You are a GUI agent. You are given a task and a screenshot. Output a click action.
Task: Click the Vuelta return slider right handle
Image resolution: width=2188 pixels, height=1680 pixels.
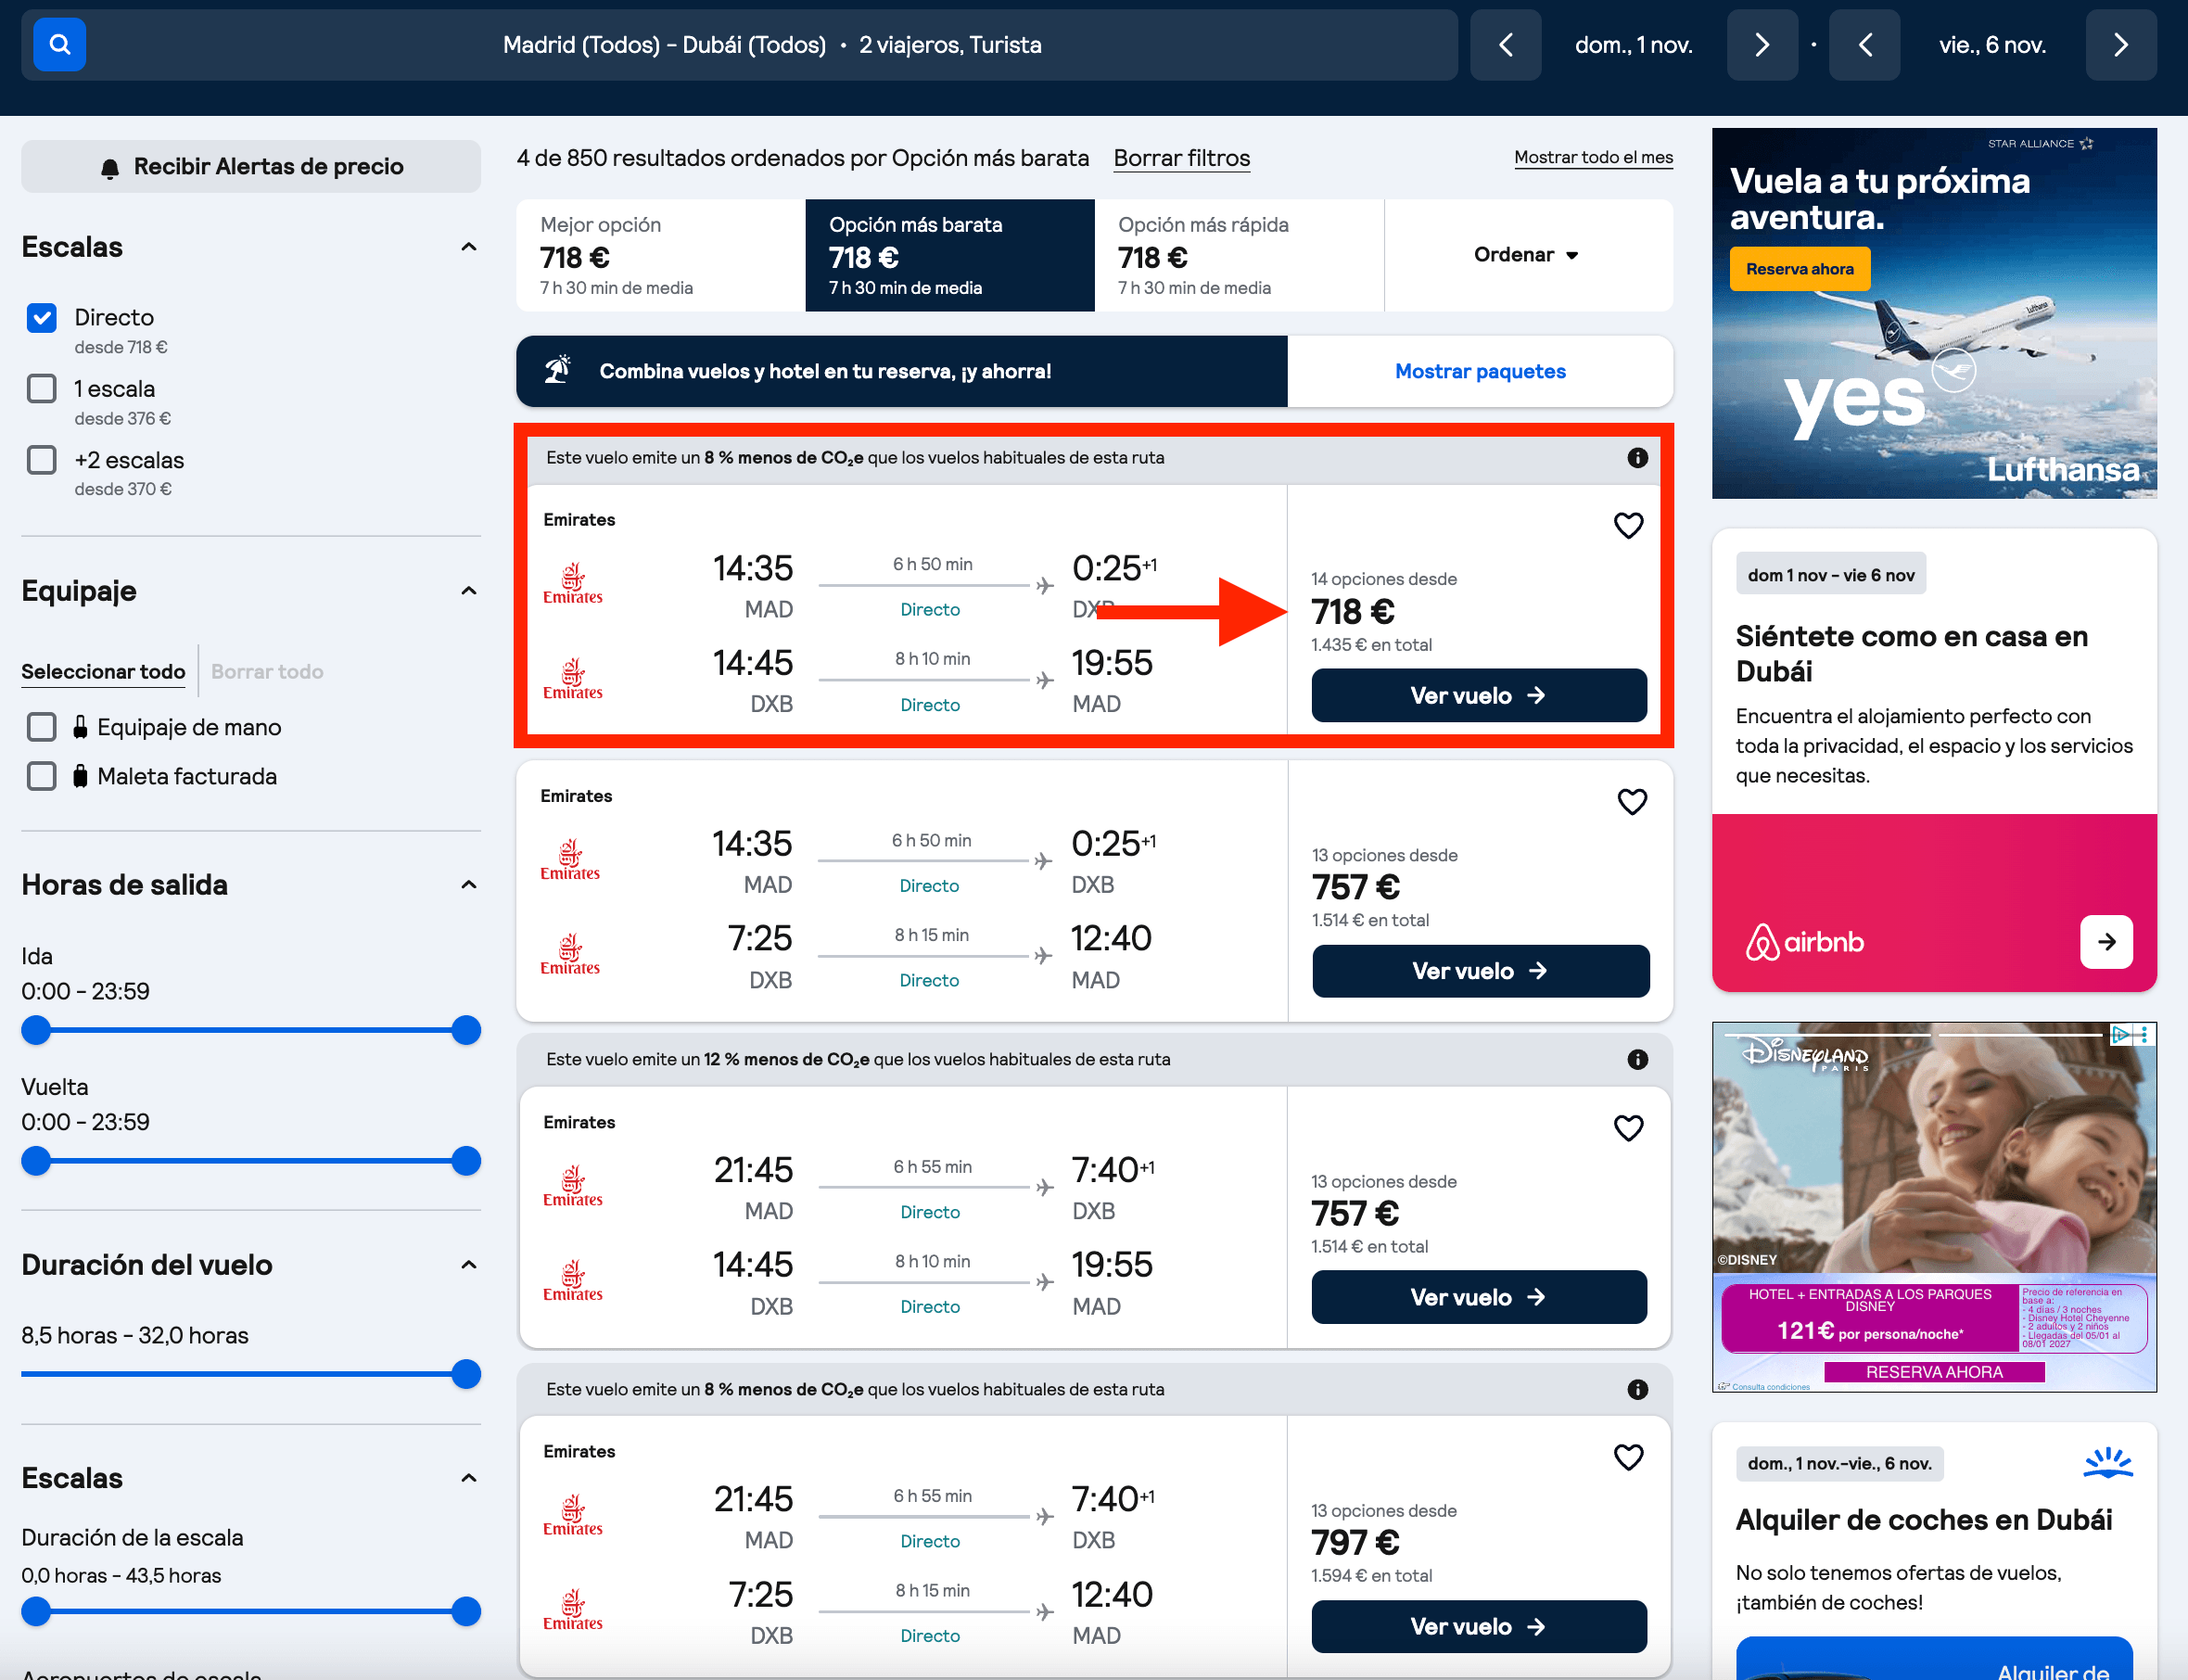(466, 1161)
